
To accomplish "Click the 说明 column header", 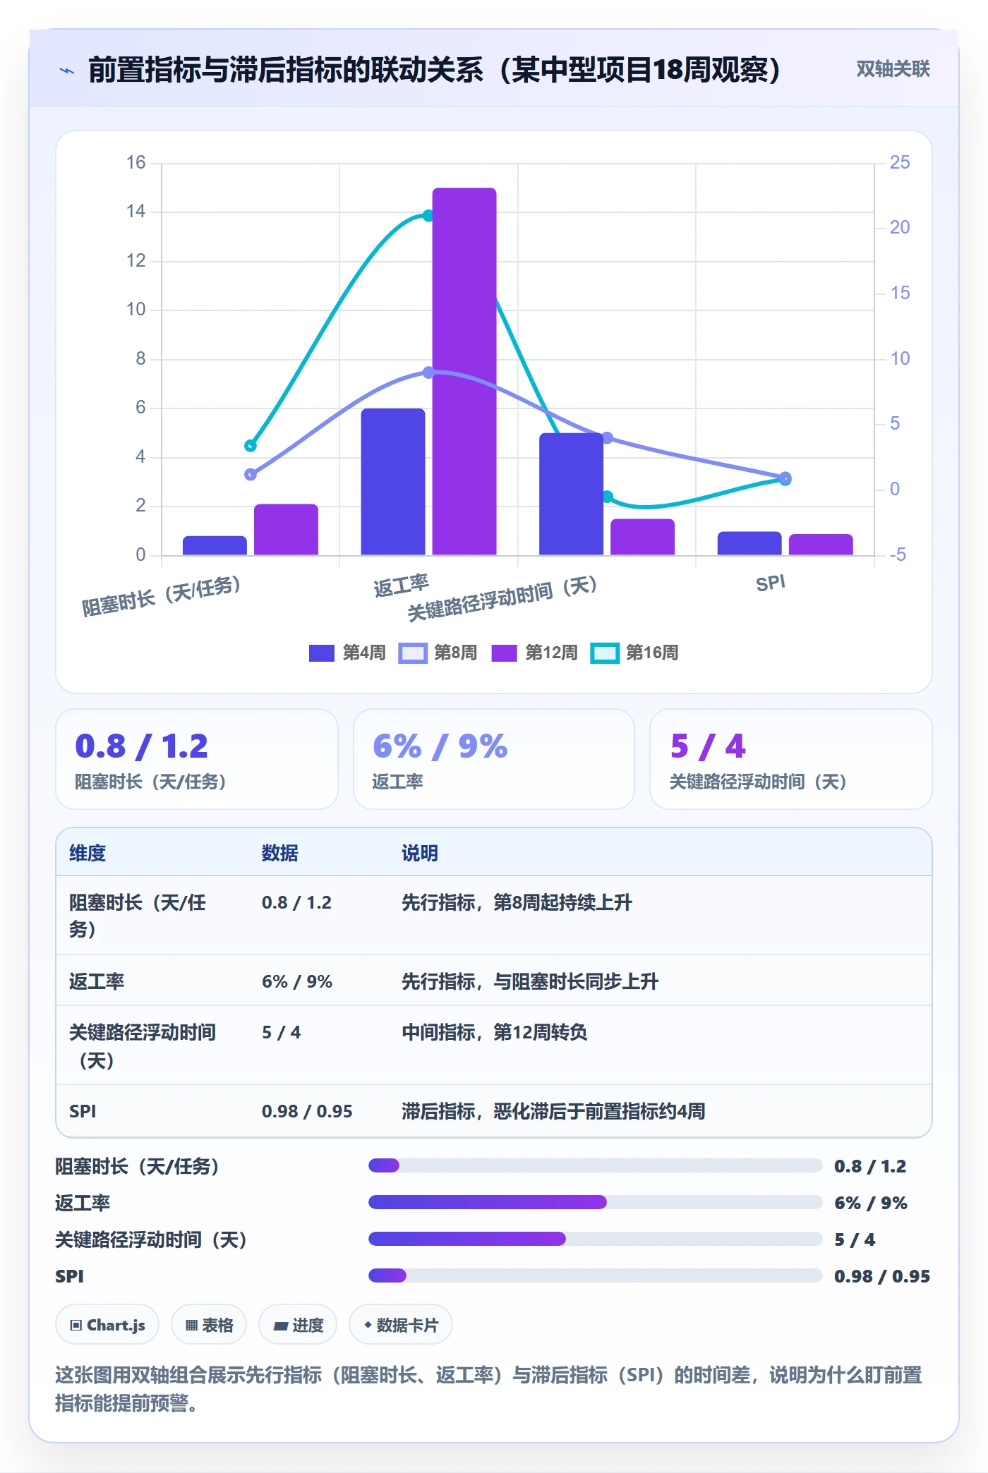I will pyautogui.click(x=420, y=853).
